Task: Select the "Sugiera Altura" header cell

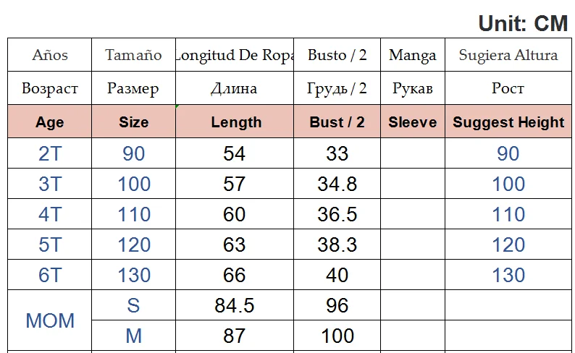Action: coord(508,55)
